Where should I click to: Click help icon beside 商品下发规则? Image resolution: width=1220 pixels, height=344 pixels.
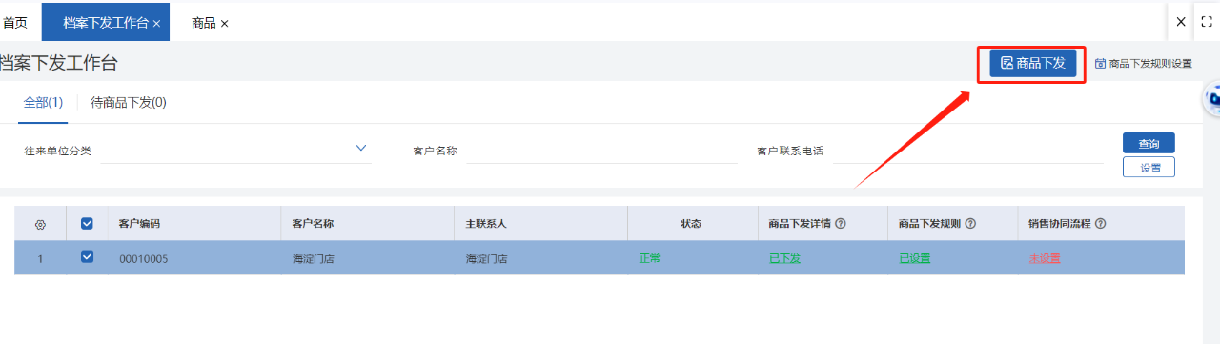[x=970, y=224]
